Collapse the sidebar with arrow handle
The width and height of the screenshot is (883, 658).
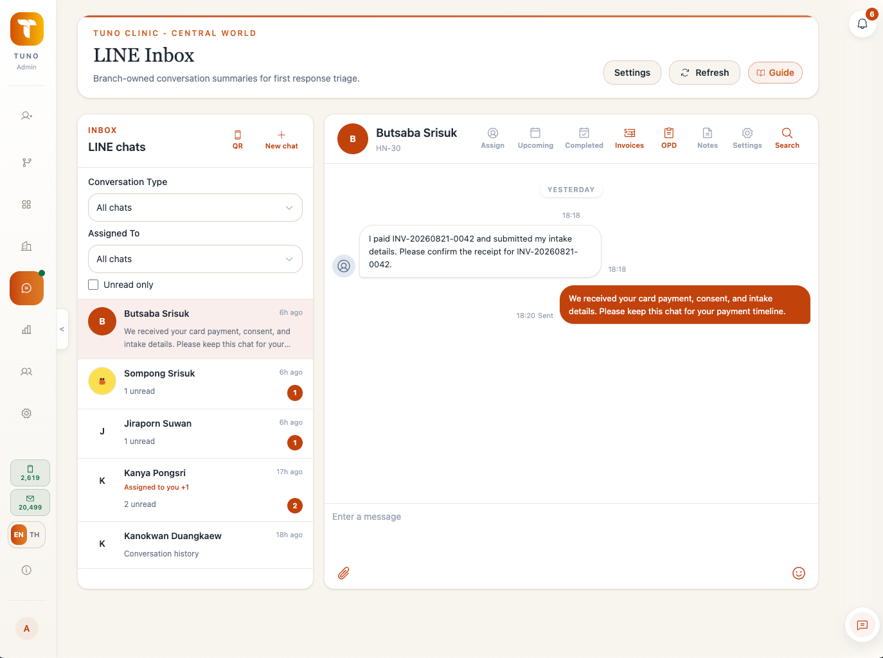click(62, 329)
